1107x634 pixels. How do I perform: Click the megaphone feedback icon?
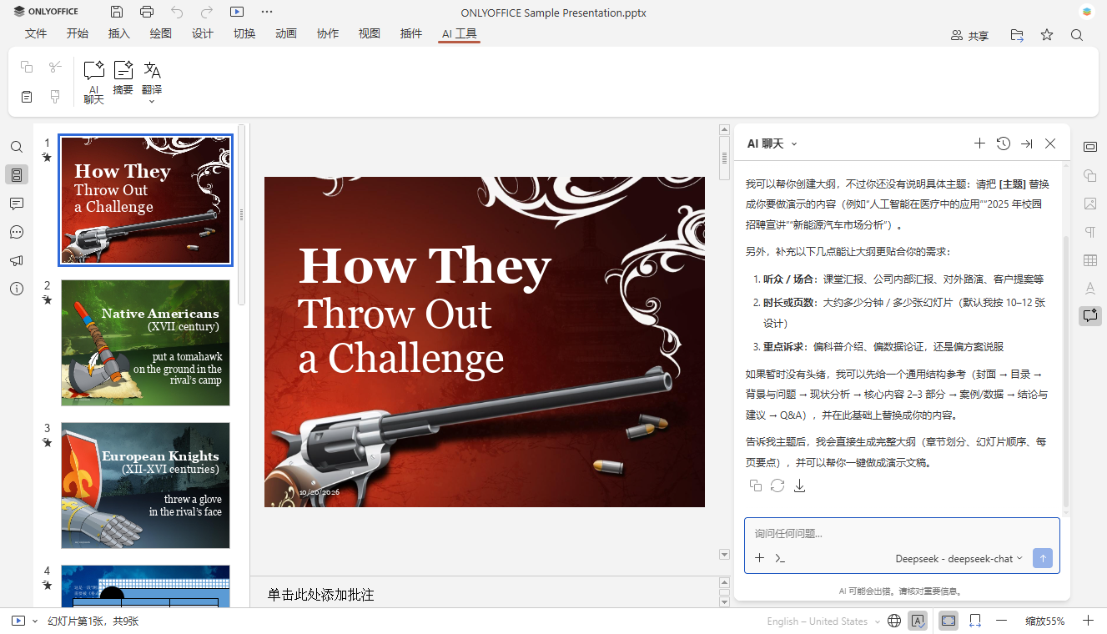coord(17,260)
